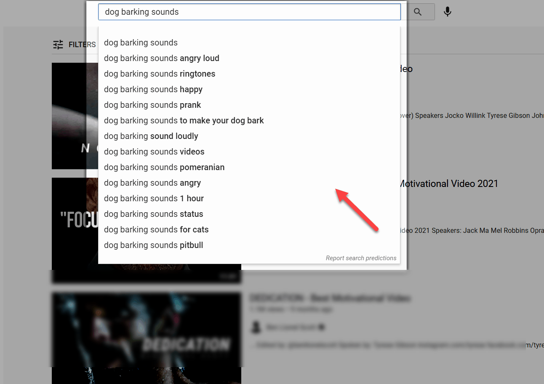
Task: Open the 'DEDICATION - Best Motivational Video' title
Action: click(330, 298)
